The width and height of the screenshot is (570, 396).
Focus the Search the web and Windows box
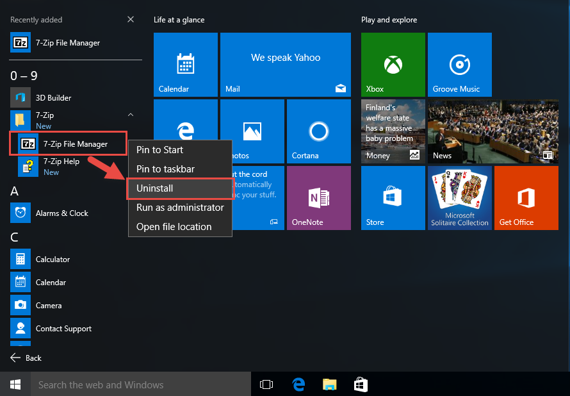tap(141, 384)
